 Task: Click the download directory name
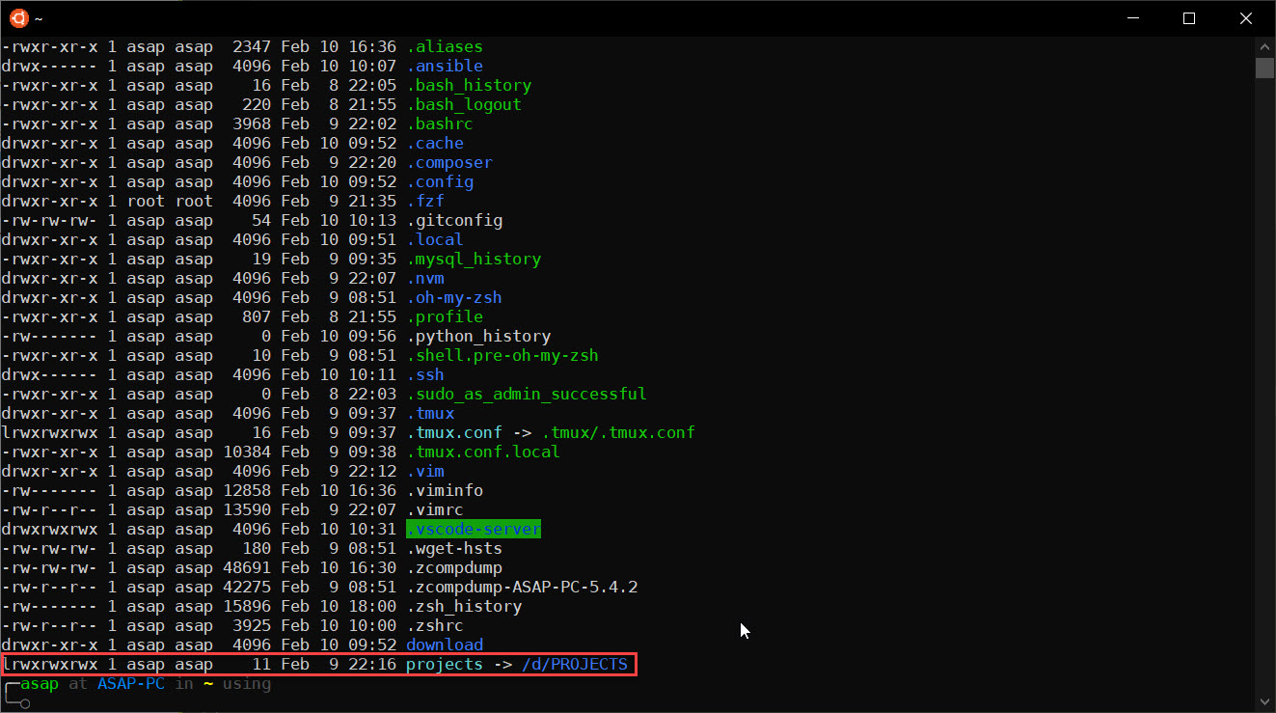pos(445,644)
